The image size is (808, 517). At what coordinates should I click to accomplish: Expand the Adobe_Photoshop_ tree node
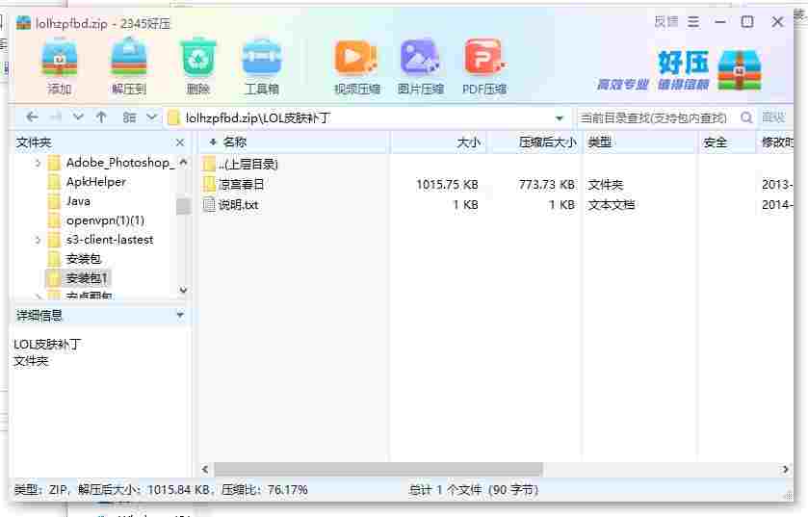[38, 163]
